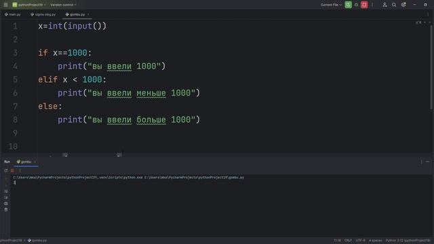This screenshot has width=434, height=244.
Task: Click the red Stop button in top toolbar
Action: pyautogui.click(x=364, y=5)
